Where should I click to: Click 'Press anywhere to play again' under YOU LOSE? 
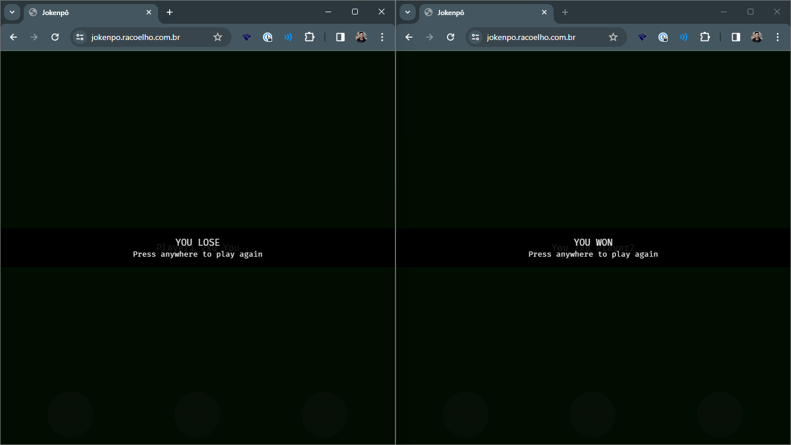[x=197, y=254]
